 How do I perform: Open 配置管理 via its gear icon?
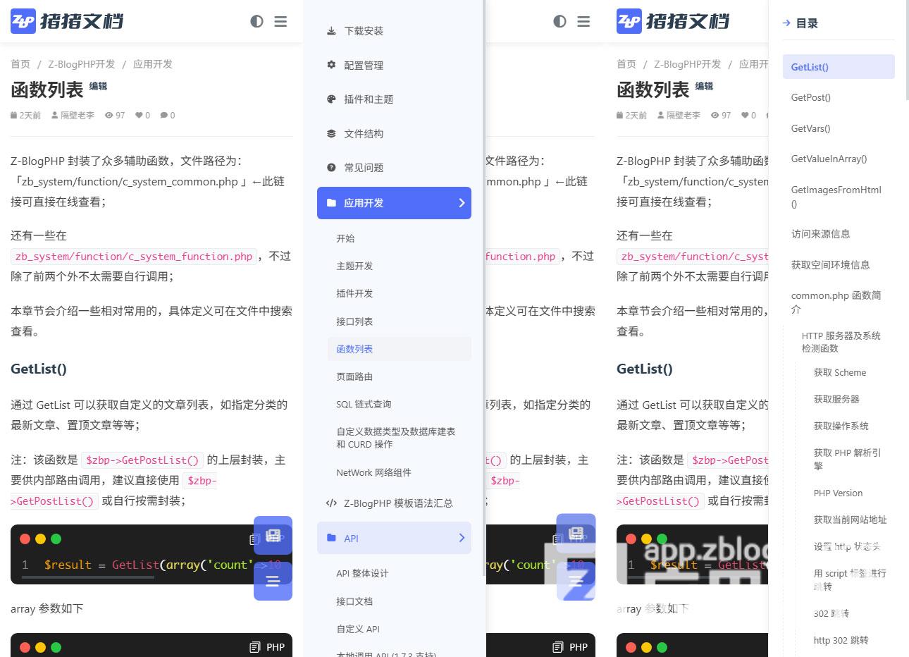click(x=330, y=65)
